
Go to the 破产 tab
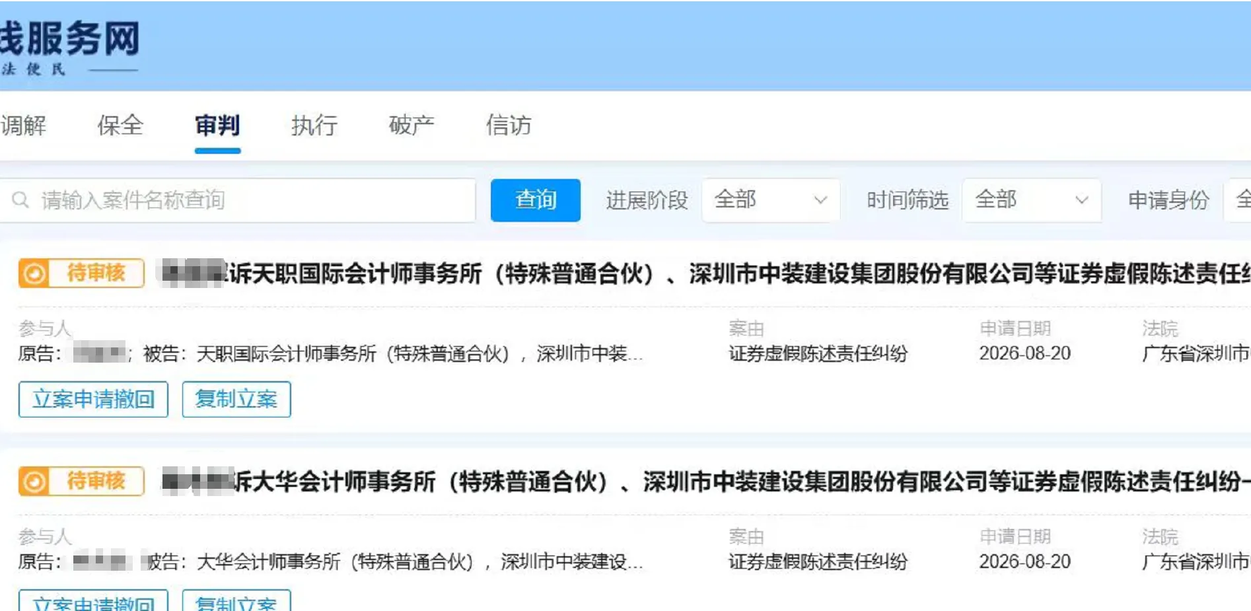(x=411, y=125)
